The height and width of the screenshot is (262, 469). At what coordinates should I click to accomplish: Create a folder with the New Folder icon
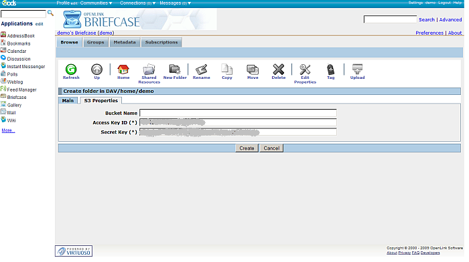[x=175, y=70]
